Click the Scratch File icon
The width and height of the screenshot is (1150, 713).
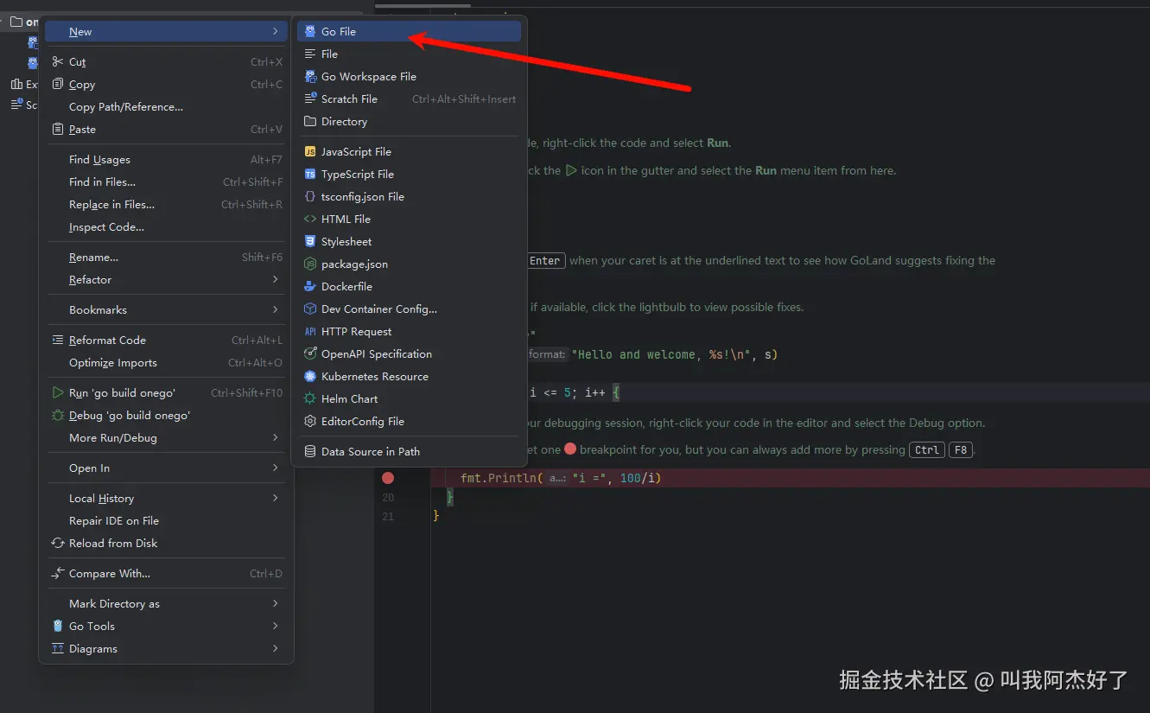(x=310, y=99)
